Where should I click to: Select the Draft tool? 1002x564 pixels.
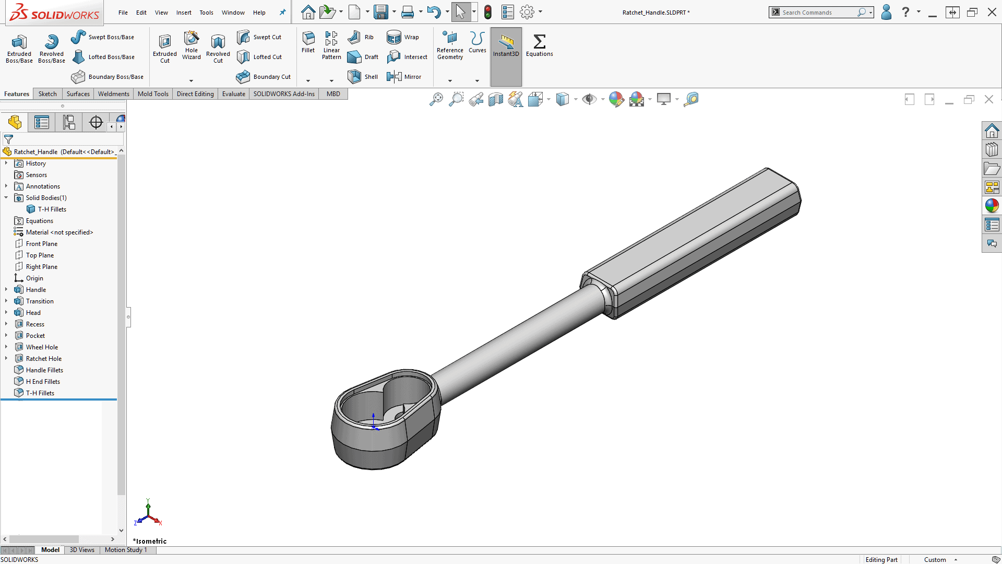tap(363, 57)
